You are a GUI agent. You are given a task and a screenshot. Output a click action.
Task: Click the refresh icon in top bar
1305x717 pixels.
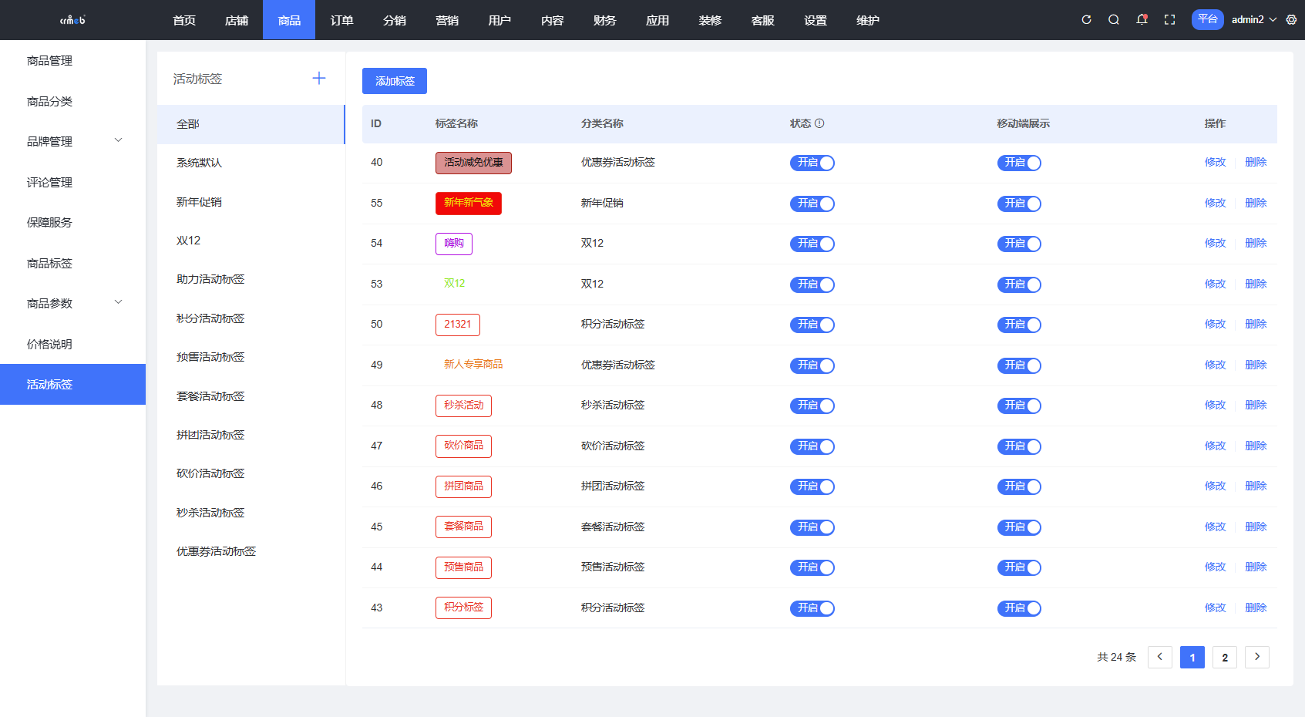1086,20
